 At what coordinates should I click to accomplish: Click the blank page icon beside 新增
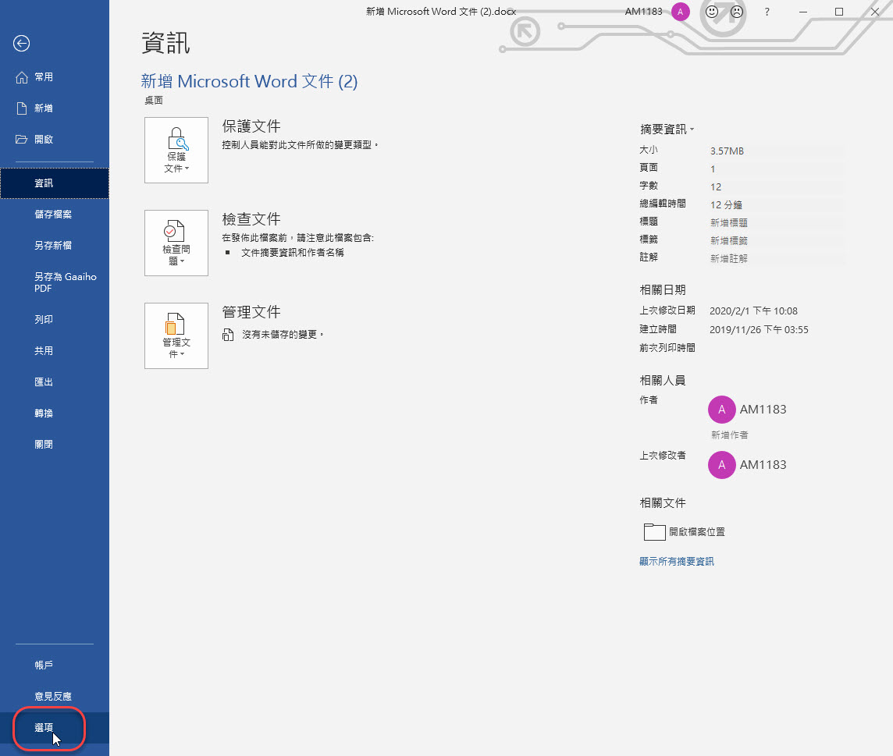click(22, 108)
